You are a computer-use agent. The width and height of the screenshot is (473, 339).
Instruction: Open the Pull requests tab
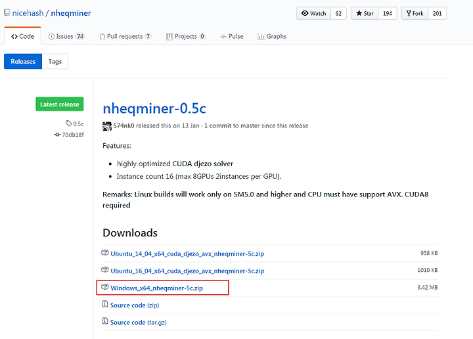point(125,36)
